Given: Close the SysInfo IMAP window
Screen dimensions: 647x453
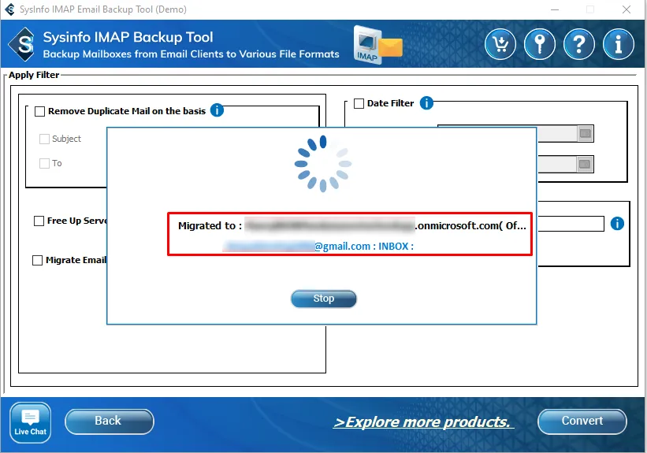Looking at the screenshot, I should pyautogui.click(x=627, y=9).
